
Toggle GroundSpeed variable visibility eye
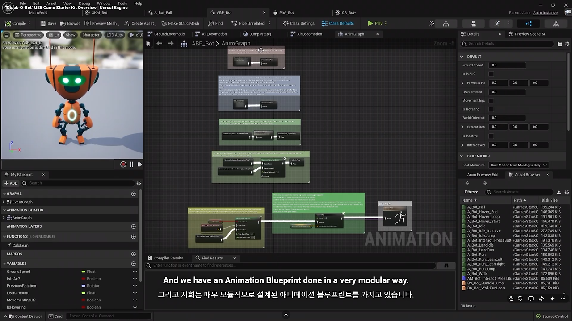click(135, 272)
